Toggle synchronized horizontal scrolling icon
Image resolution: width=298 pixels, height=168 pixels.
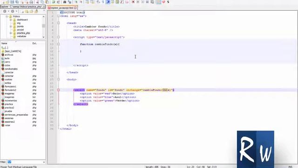(x=92, y=2)
